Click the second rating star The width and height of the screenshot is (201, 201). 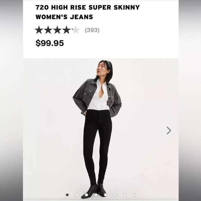[x=48, y=30]
